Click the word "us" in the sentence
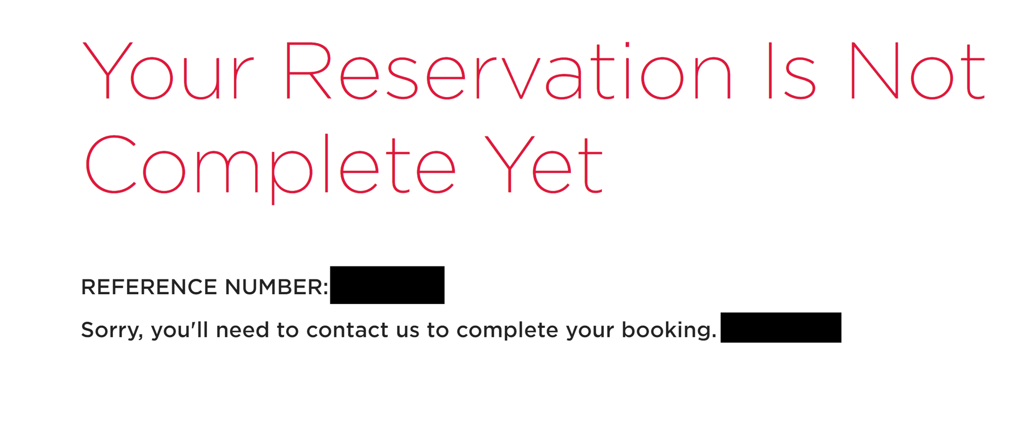 click(408, 330)
